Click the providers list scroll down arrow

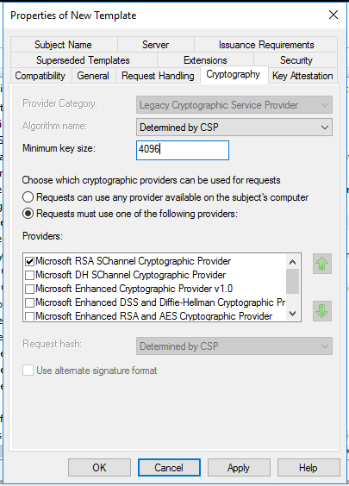click(292, 314)
